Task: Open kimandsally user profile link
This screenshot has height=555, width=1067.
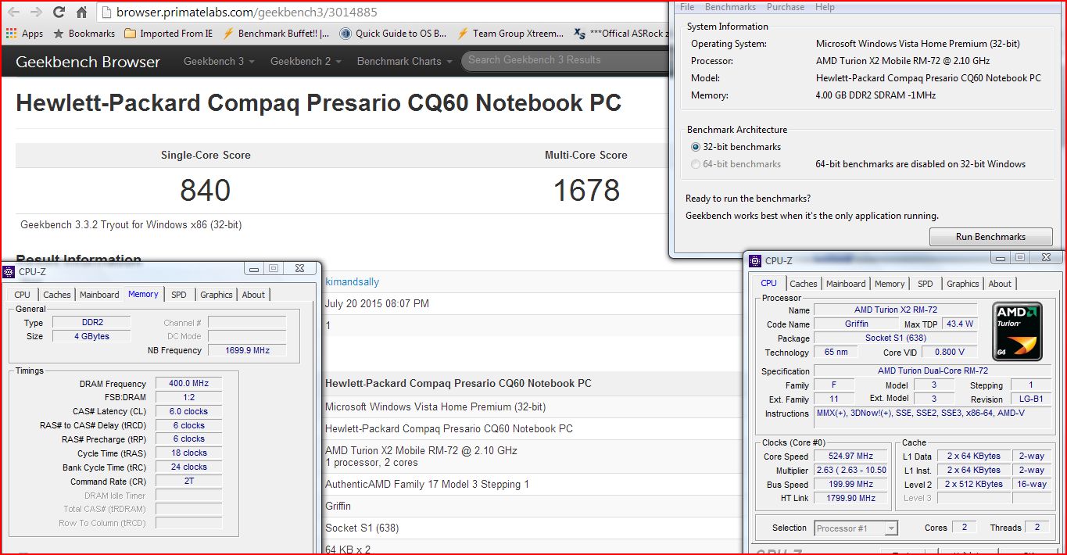Action: (x=352, y=282)
